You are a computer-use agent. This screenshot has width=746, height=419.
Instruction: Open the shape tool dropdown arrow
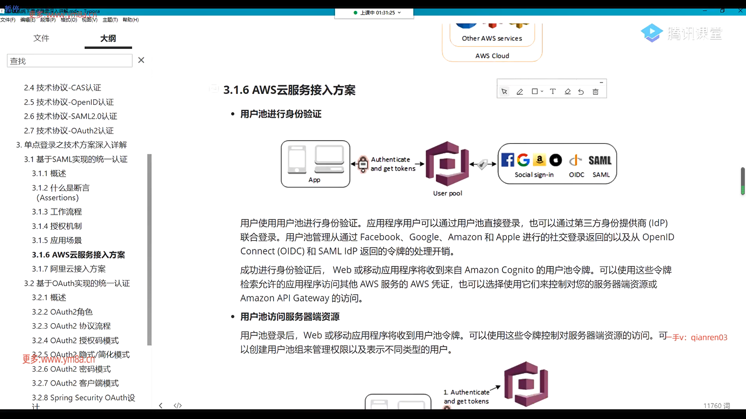542,92
